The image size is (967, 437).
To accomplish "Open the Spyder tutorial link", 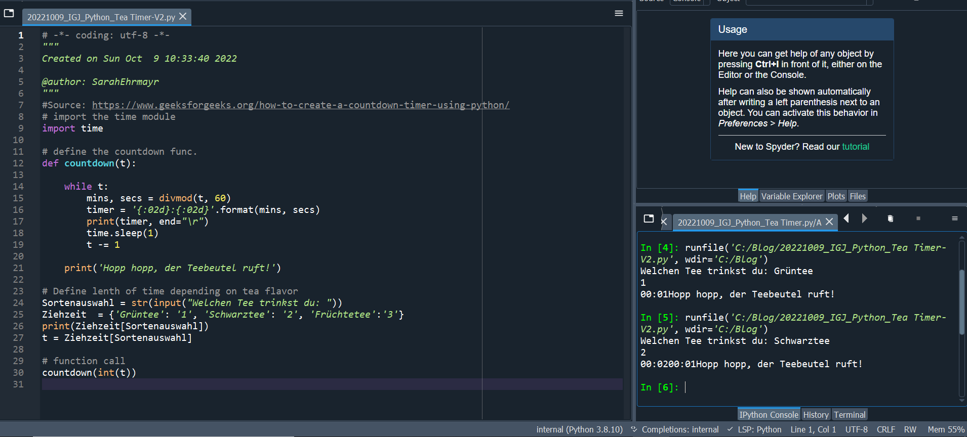I will [x=855, y=147].
